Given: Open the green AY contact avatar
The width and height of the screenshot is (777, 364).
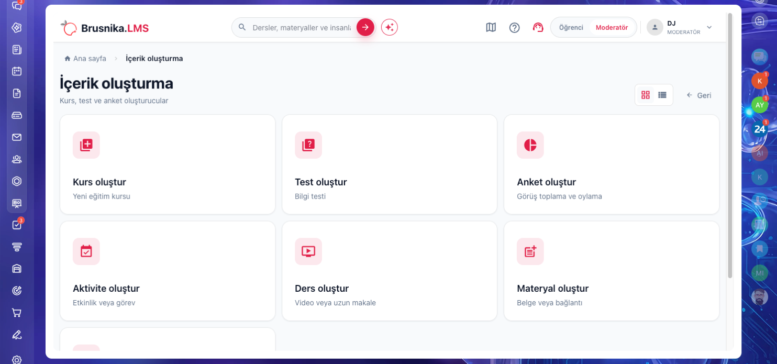Looking at the screenshot, I should point(760,105).
